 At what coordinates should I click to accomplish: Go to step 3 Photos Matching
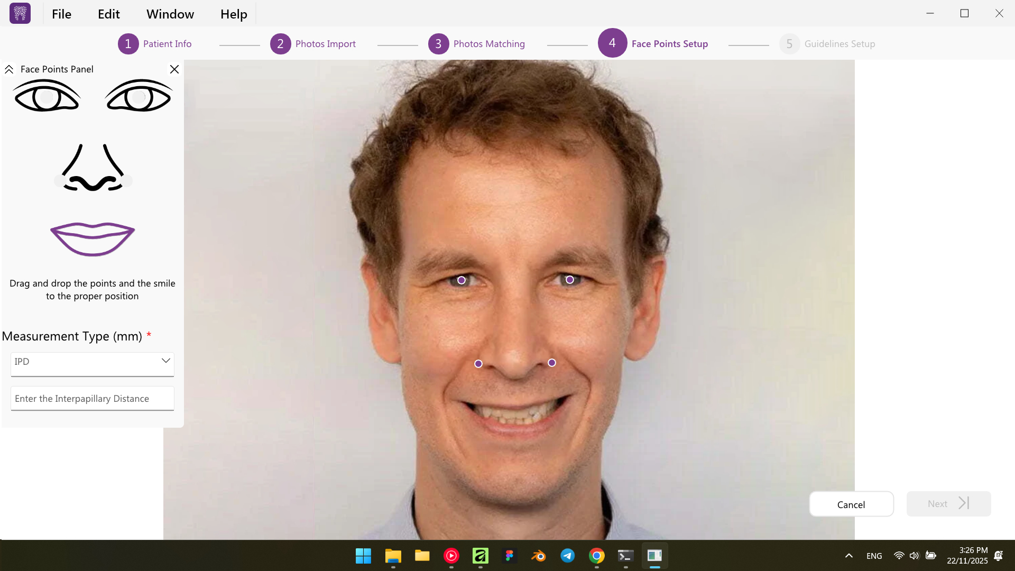pyautogui.click(x=476, y=44)
